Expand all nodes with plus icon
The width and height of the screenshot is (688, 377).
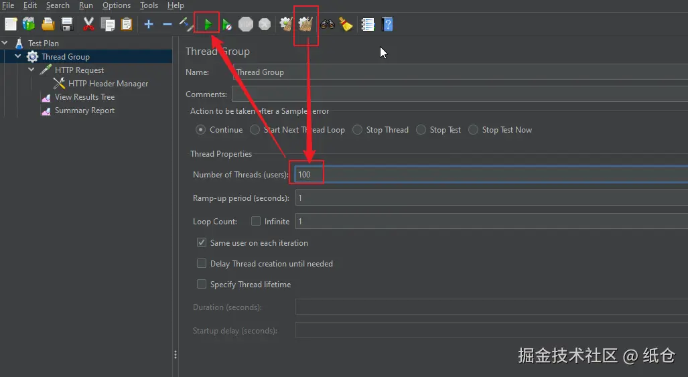[x=149, y=24]
